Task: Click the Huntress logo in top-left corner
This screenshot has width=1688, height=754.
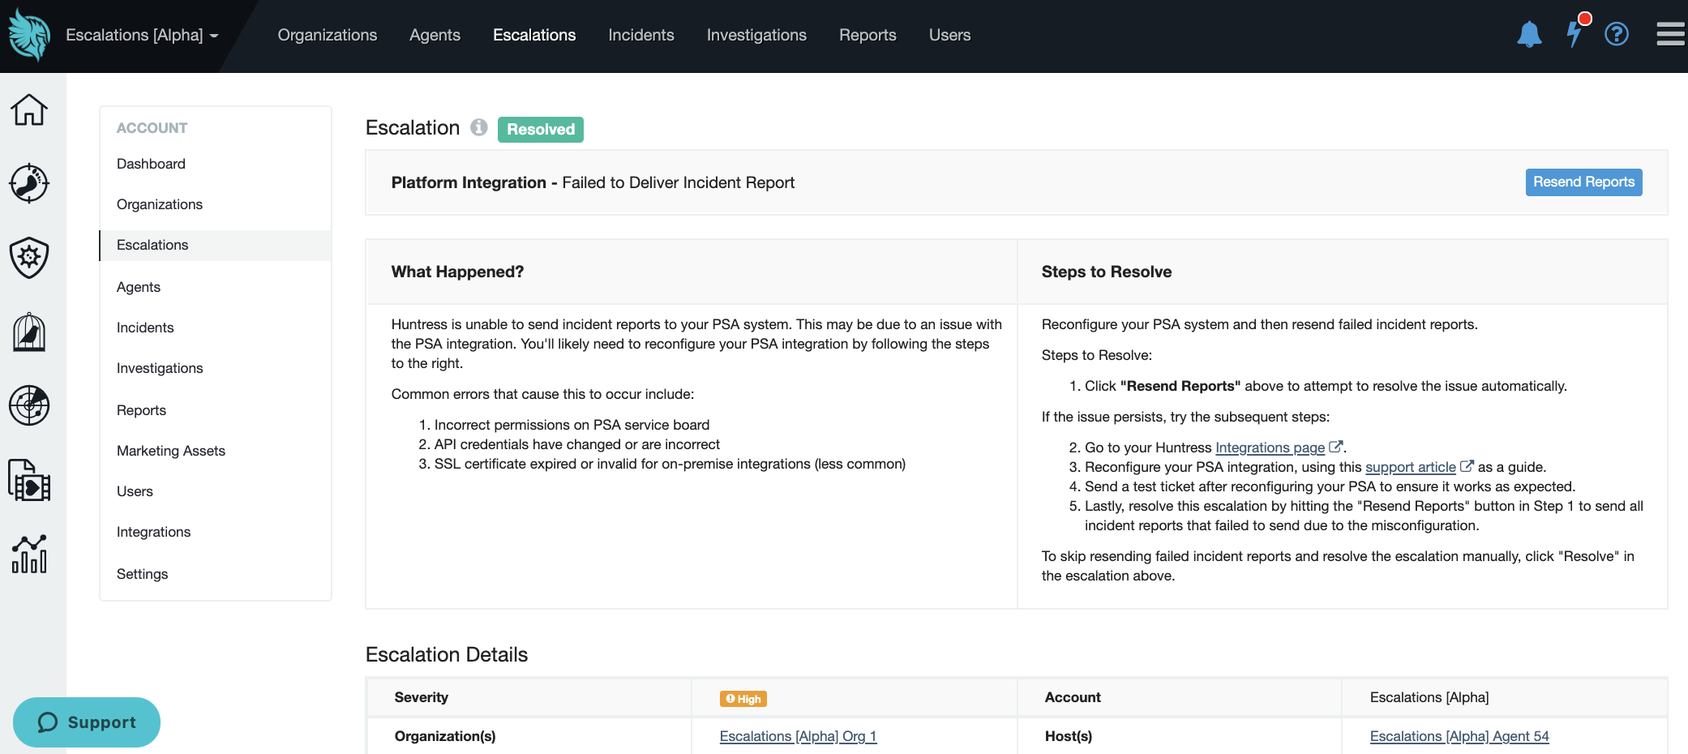Action: click(29, 35)
